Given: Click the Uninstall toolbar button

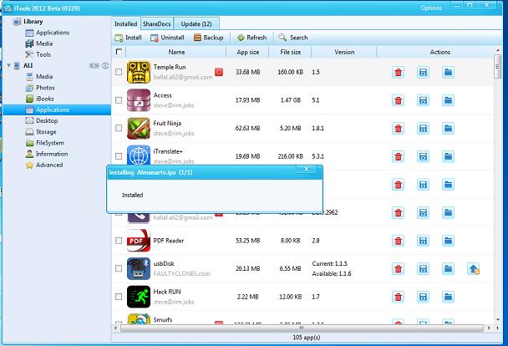Looking at the screenshot, I should pyautogui.click(x=167, y=38).
